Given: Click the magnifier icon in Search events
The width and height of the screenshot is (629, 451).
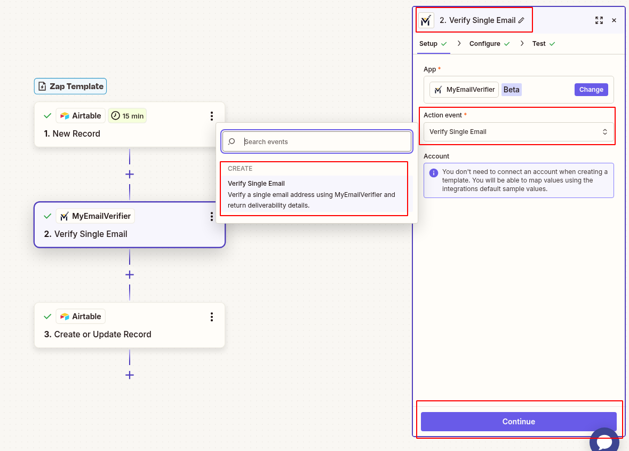Looking at the screenshot, I should point(232,141).
